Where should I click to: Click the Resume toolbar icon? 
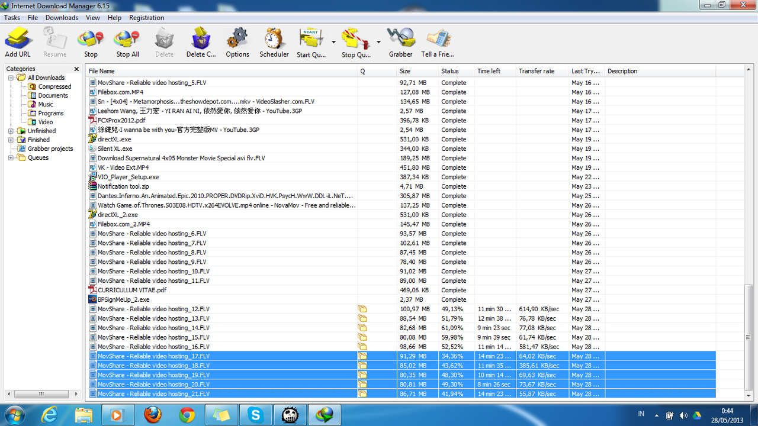[54, 43]
